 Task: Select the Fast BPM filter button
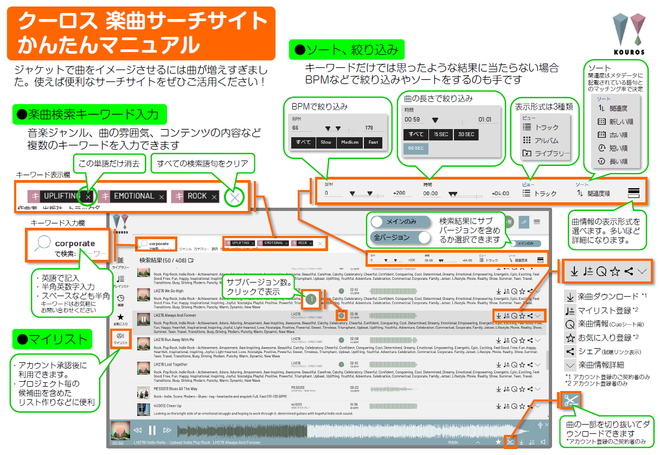[373, 143]
